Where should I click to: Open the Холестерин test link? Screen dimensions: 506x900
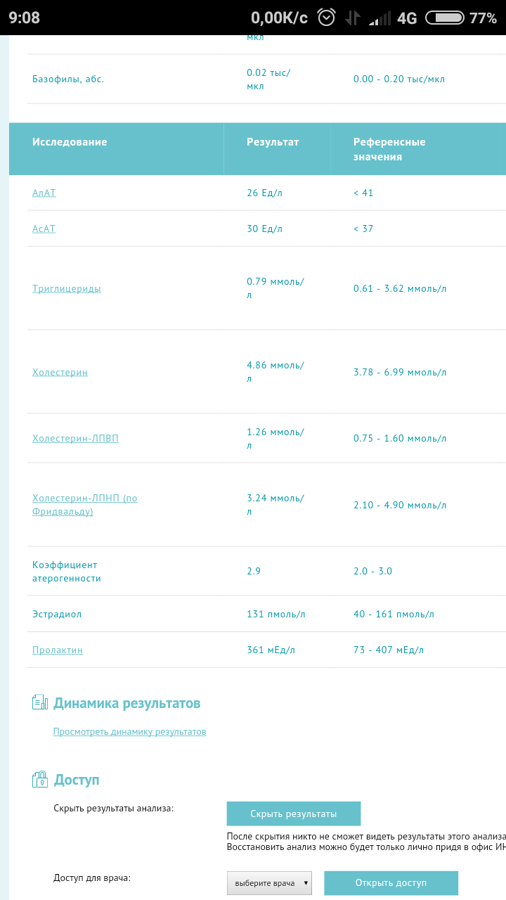tap(60, 372)
